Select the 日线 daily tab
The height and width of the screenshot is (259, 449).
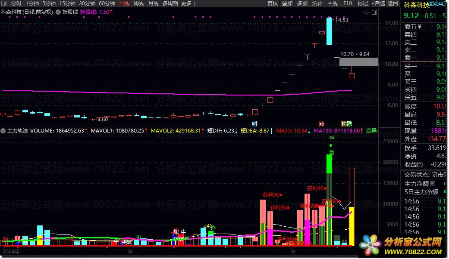coord(124,3)
